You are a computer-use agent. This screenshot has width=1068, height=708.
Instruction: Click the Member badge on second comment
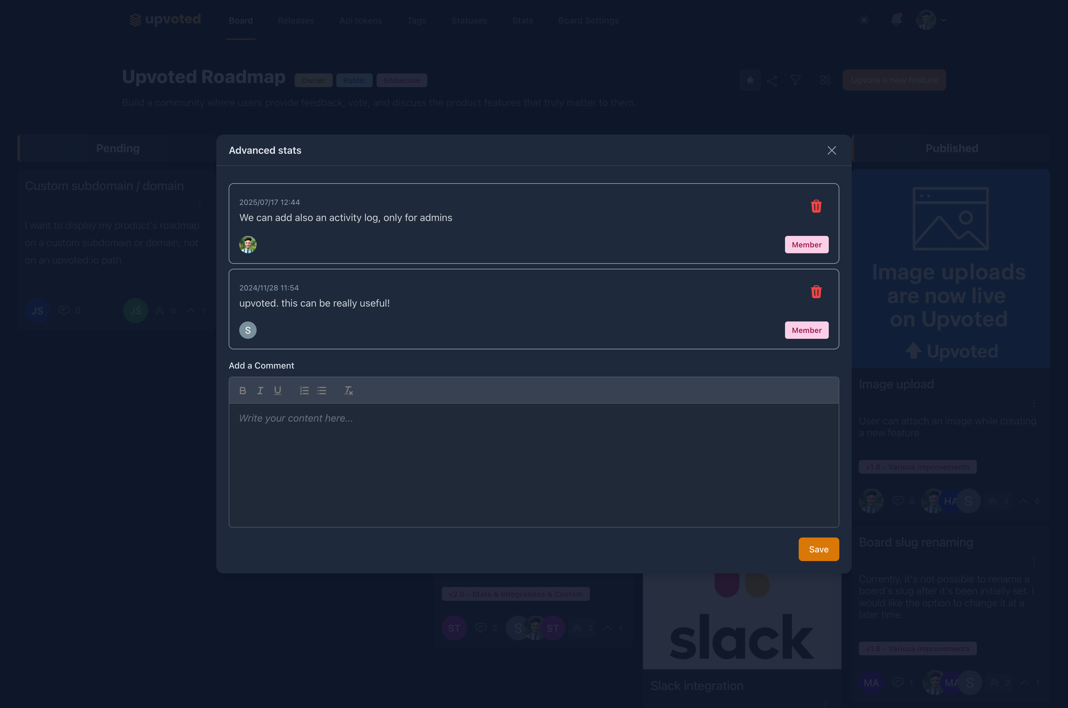coord(806,330)
